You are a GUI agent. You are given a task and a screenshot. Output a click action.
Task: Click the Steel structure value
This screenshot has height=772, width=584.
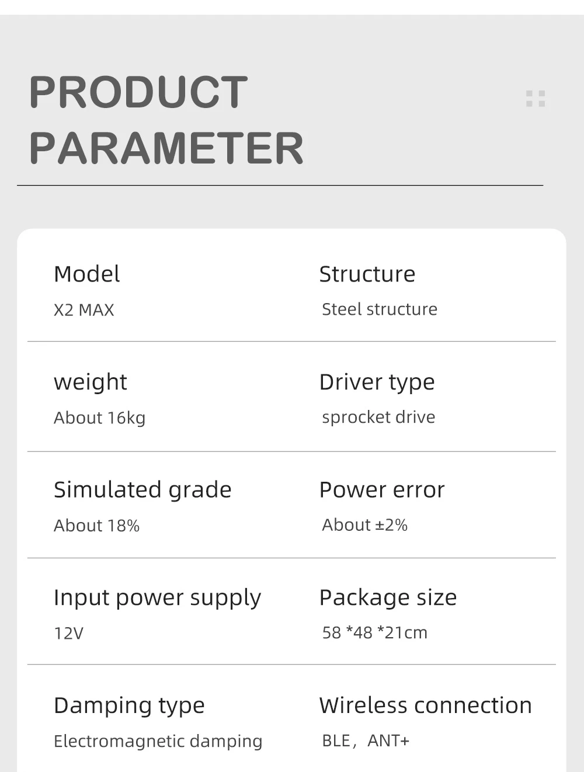point(380,309)
